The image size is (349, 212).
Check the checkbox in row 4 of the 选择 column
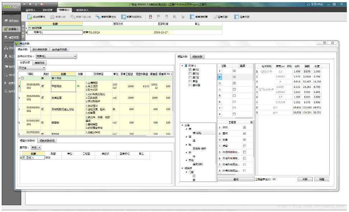[x=234, y=89]
